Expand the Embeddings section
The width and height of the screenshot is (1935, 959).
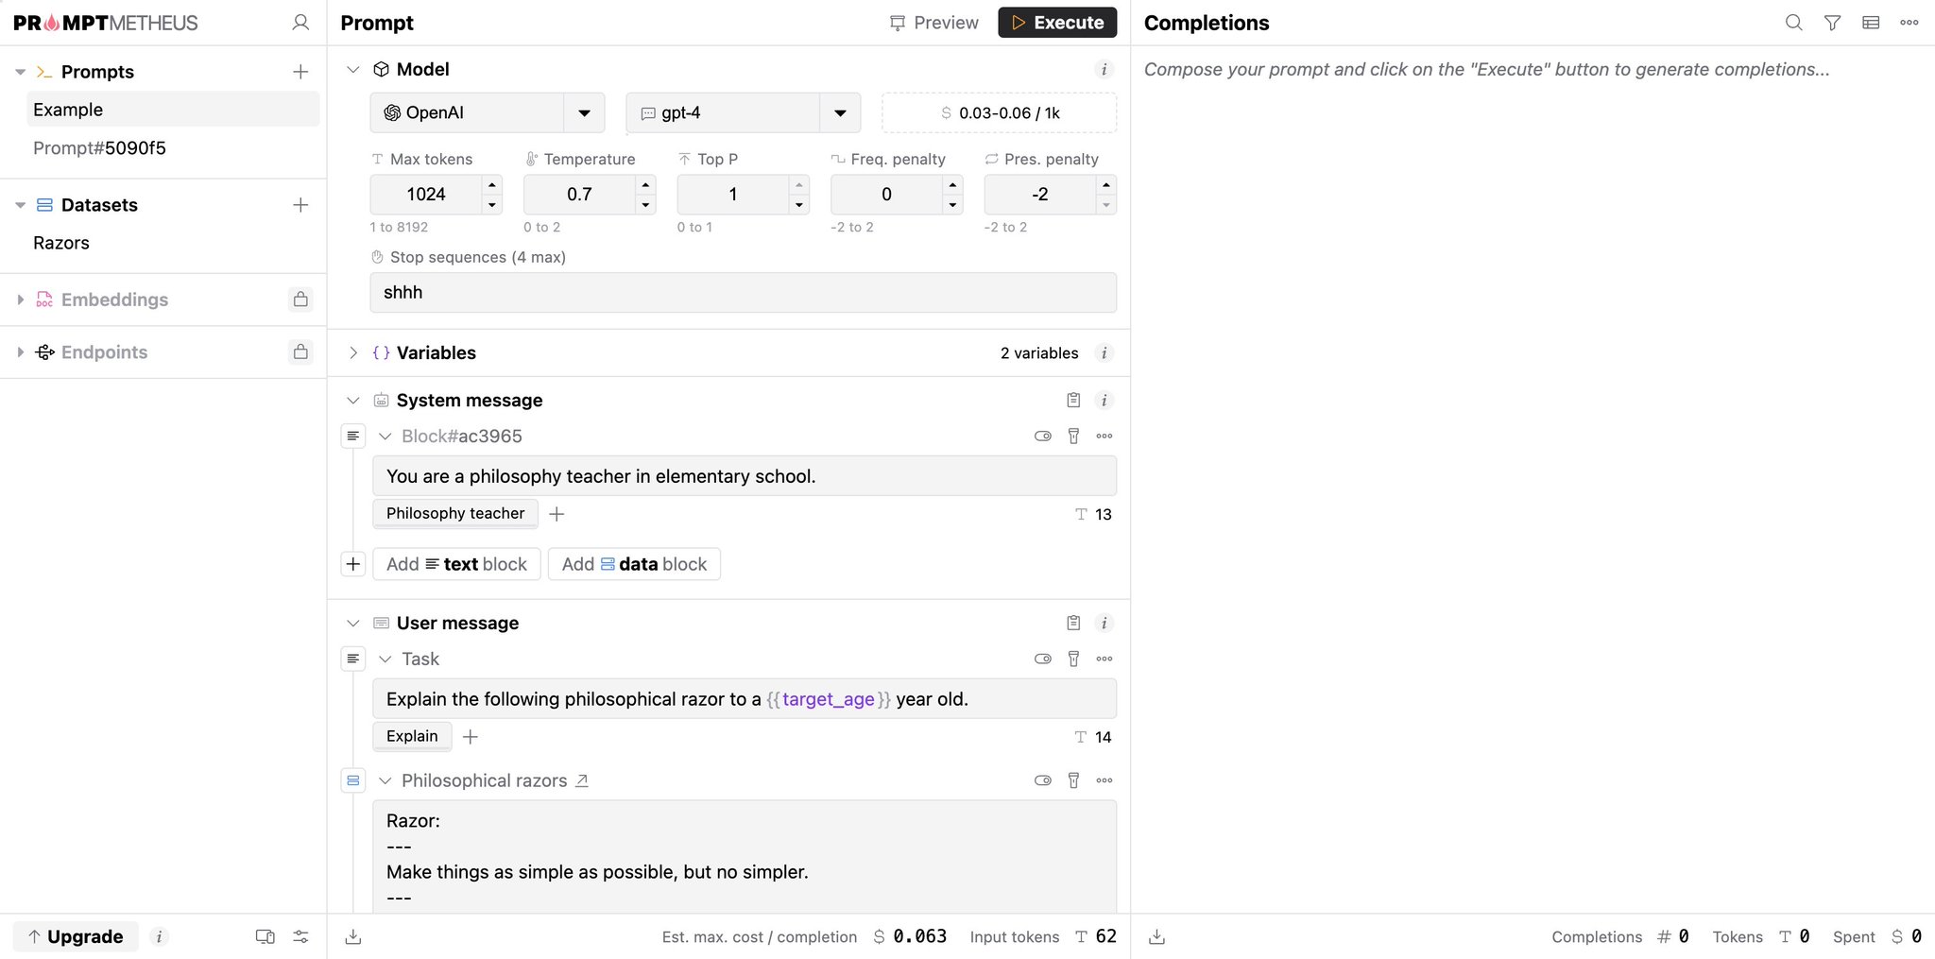[20, 300]
